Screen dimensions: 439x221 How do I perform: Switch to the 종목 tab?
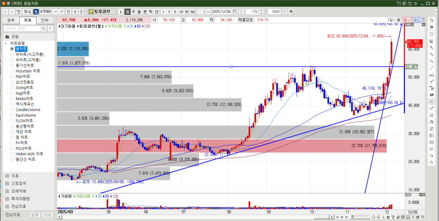point(11,20)
